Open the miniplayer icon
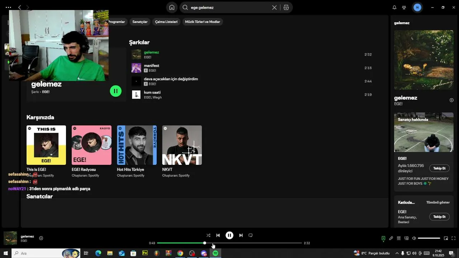459x258 pixels. coord(446,238)
